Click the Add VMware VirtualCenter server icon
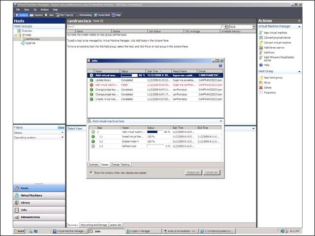Screen dimensions: 315x236 coord(261,58)
